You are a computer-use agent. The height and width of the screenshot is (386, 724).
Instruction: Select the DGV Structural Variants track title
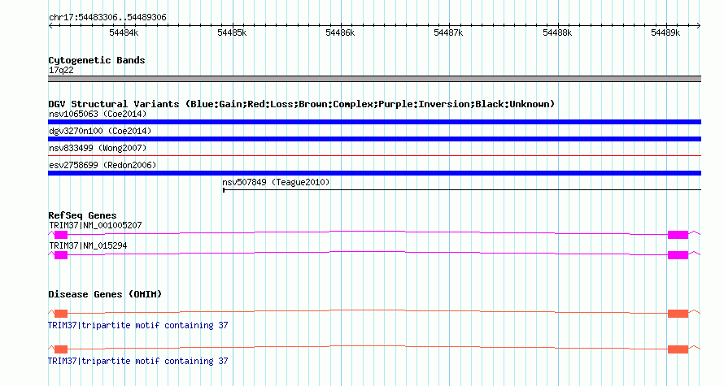302,104
